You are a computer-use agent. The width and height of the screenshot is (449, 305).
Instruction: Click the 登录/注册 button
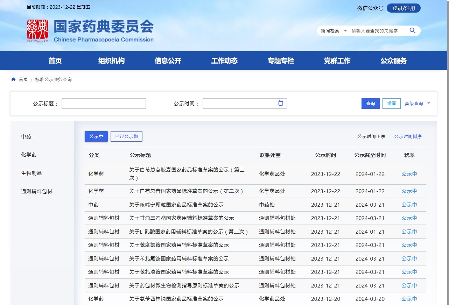click(403, 8)
